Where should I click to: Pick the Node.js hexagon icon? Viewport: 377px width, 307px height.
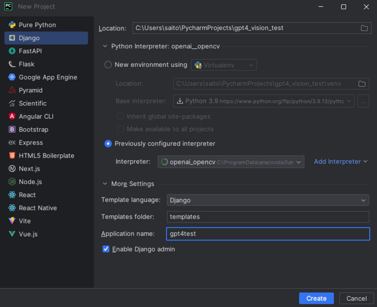(12, 182)
